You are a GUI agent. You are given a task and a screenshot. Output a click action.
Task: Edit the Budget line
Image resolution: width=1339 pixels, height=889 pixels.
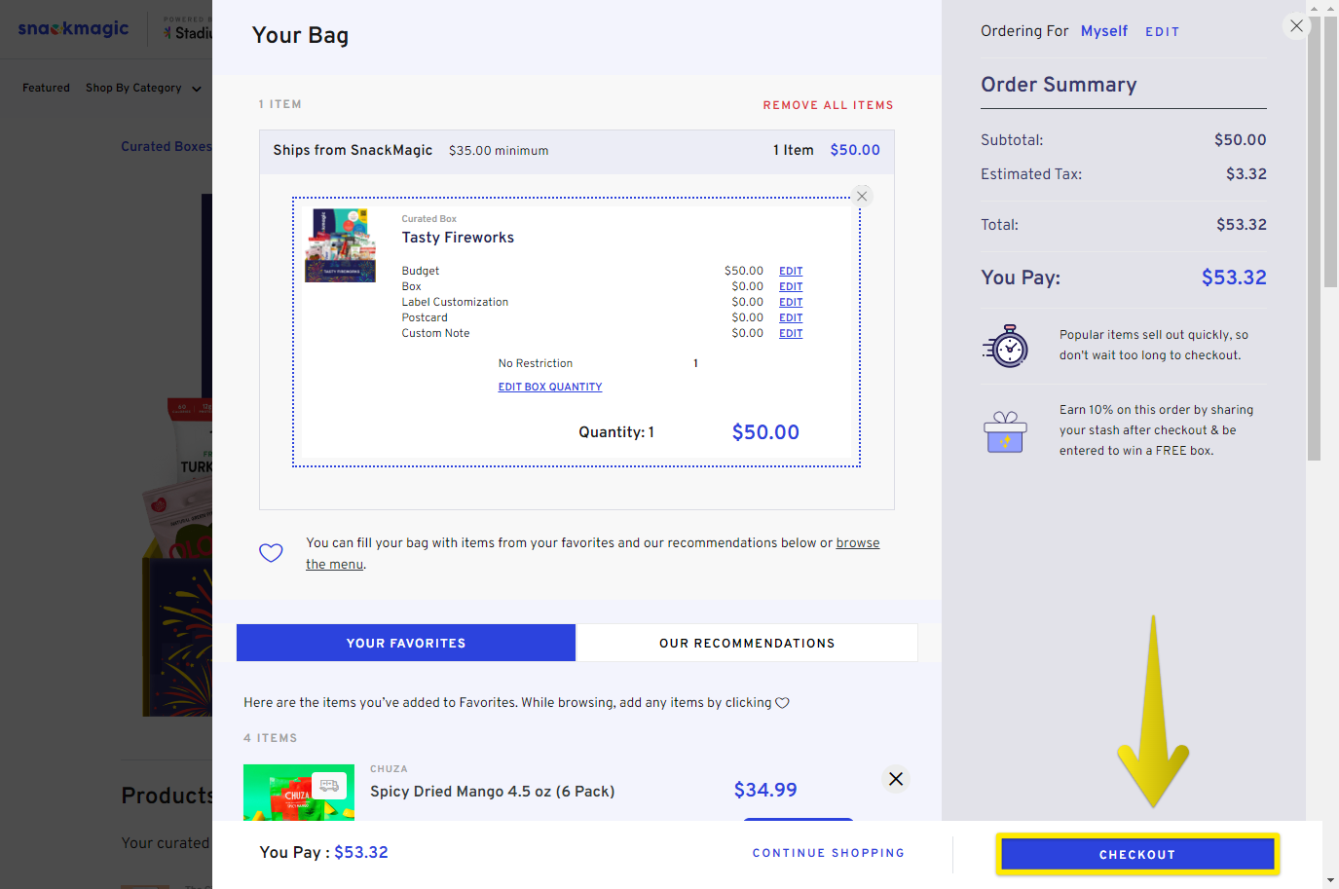tap(791, 271)
